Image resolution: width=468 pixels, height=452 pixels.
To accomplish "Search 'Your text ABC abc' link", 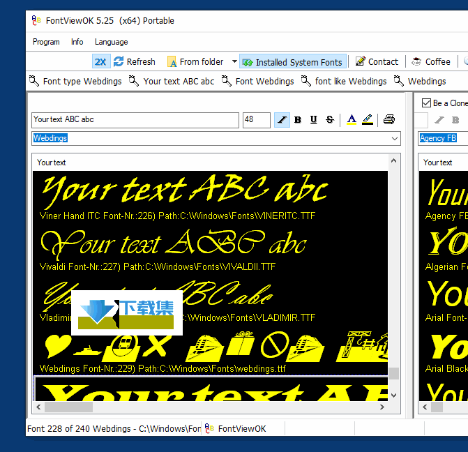I will coord(179,81).
